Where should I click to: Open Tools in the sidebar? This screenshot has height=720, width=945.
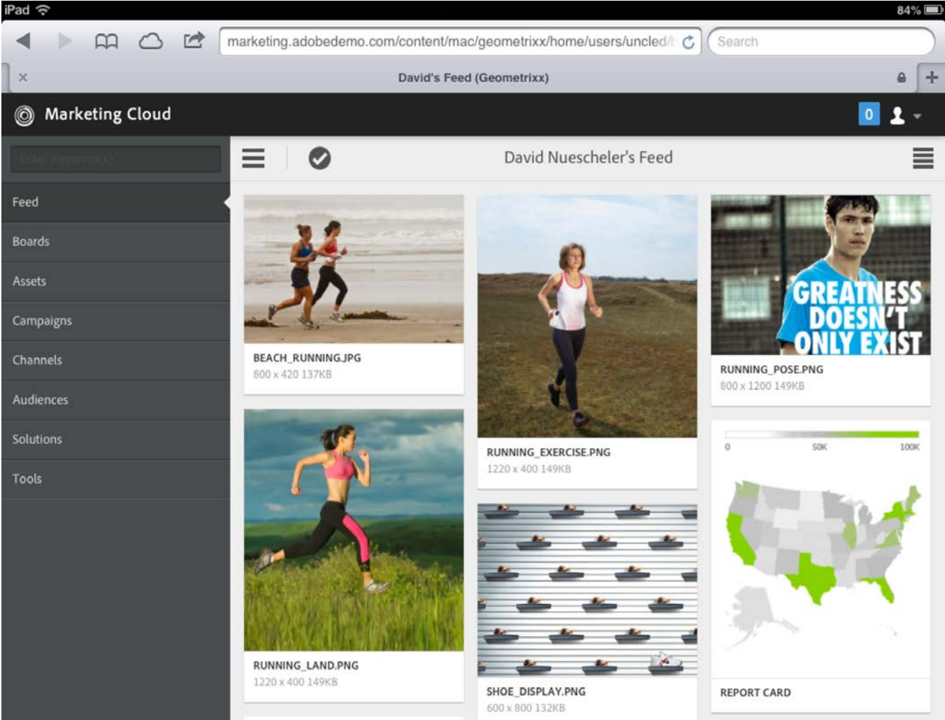(115, 479)
